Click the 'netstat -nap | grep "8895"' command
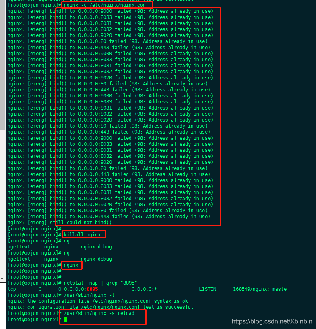This screenshot has height=329, width=316. tap(101, 283)
